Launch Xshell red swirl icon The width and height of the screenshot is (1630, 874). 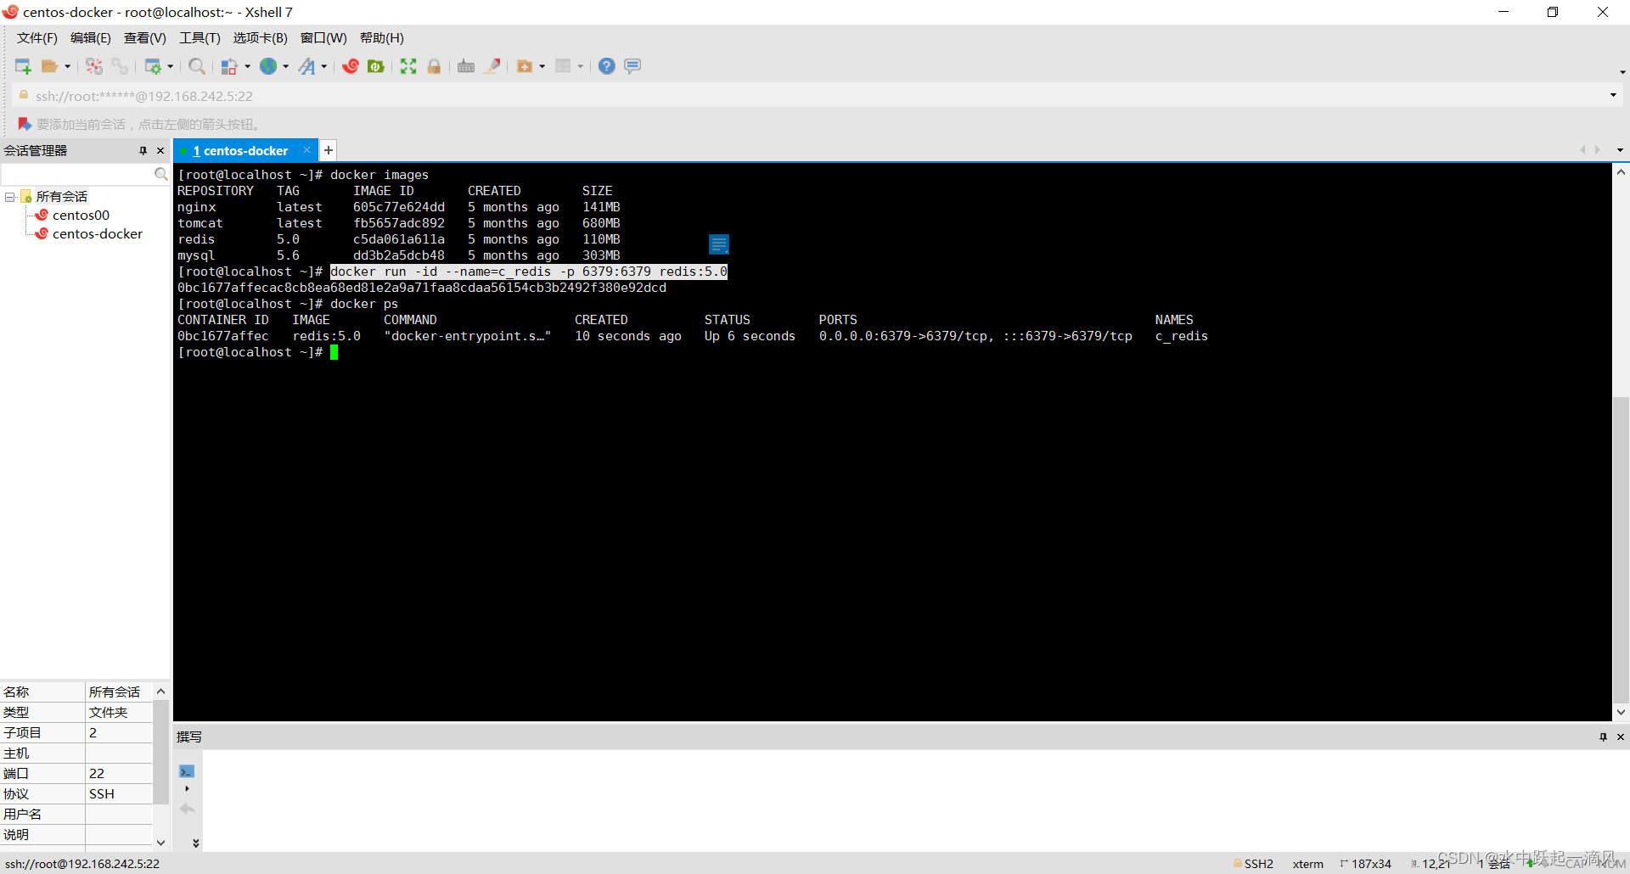point(351,66)
